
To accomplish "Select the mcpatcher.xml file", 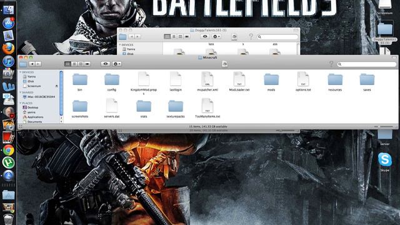I will coord(207,79).
